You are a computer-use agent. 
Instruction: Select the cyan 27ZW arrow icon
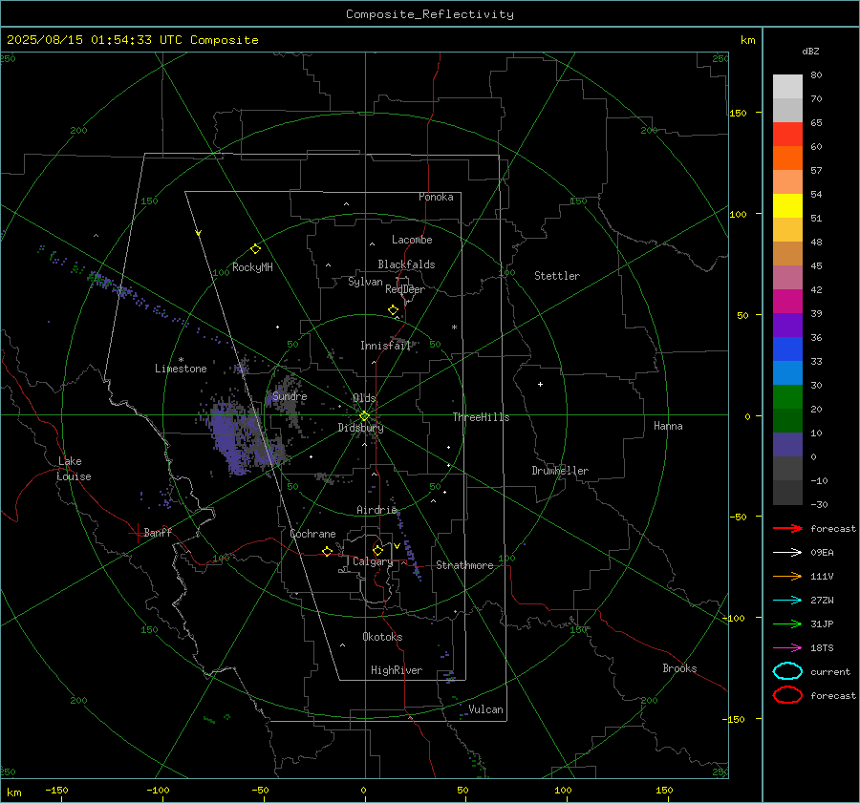click(787, 601)
